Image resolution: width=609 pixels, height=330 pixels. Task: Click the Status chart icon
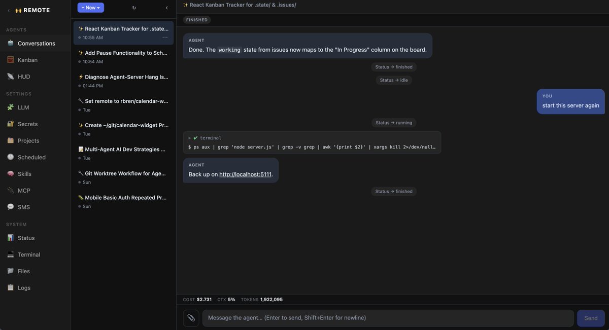pos(10,238)
